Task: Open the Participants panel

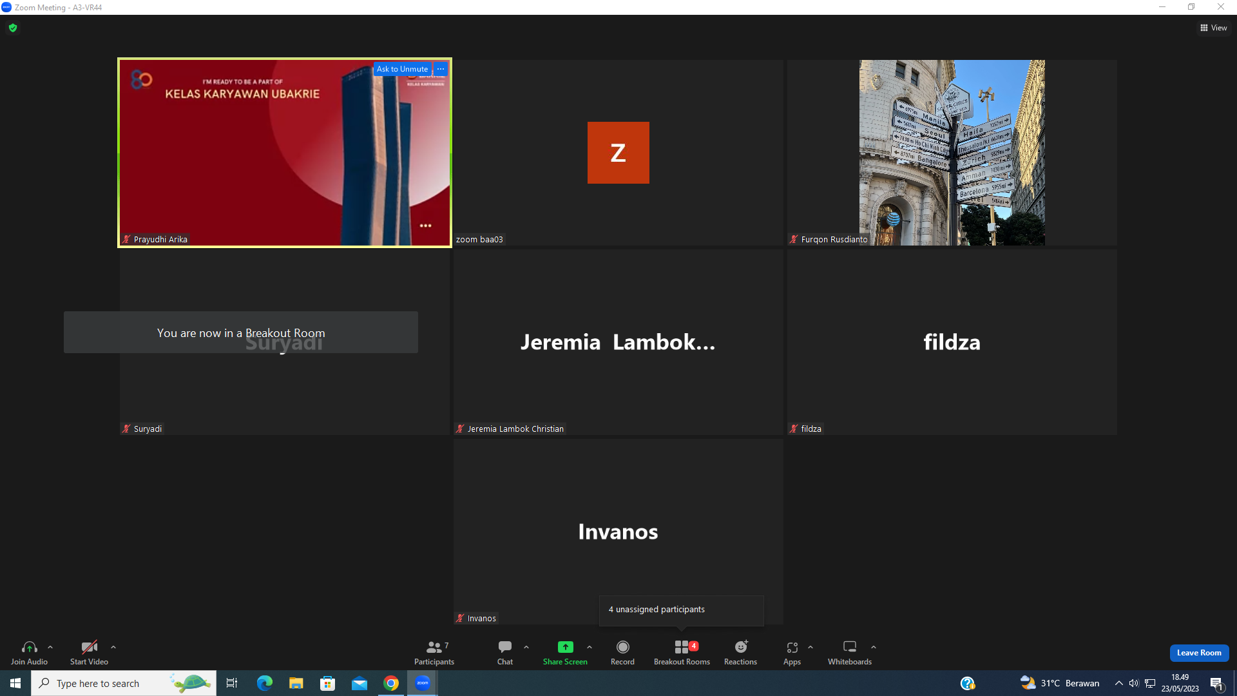Action: (x=434, y=652)
